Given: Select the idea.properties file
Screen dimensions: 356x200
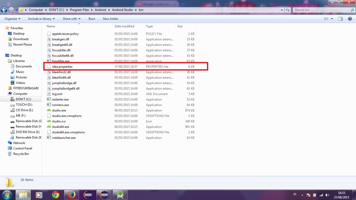Looking at the screenshot, I should 62,67.
